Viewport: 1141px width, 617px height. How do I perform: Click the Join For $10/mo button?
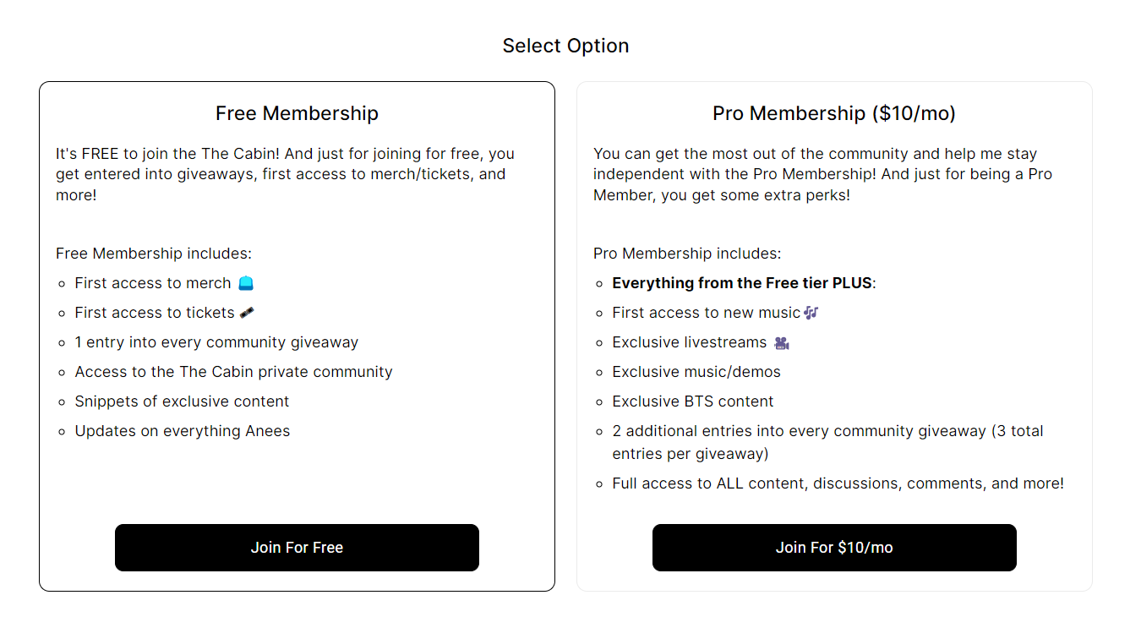[x=834, y=548]
